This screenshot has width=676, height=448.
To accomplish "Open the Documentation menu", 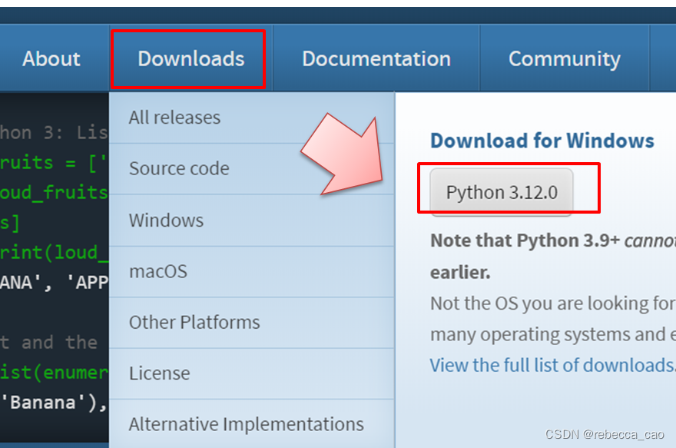I will (x=376, y=58).
